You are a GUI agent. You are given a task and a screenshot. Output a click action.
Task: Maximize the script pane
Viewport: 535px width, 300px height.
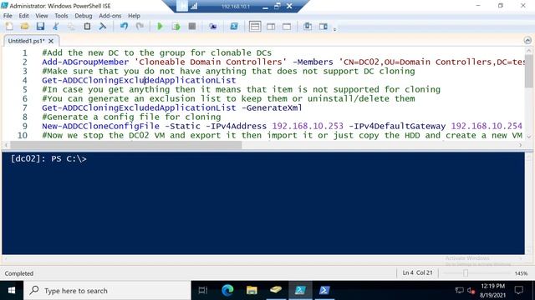click(287, 27)
